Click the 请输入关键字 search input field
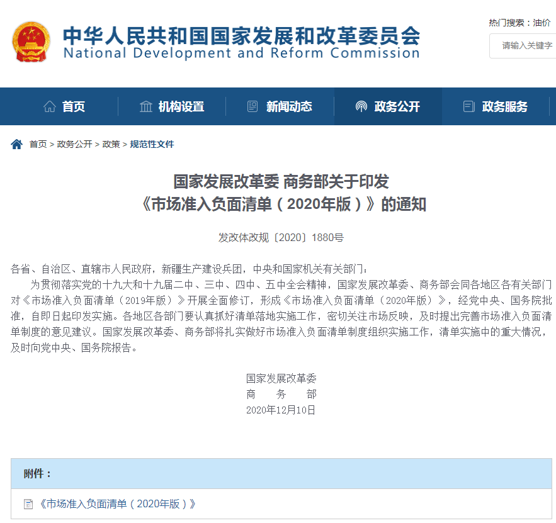This screenshot has width=556, height=523. click(x=523, y=47)
